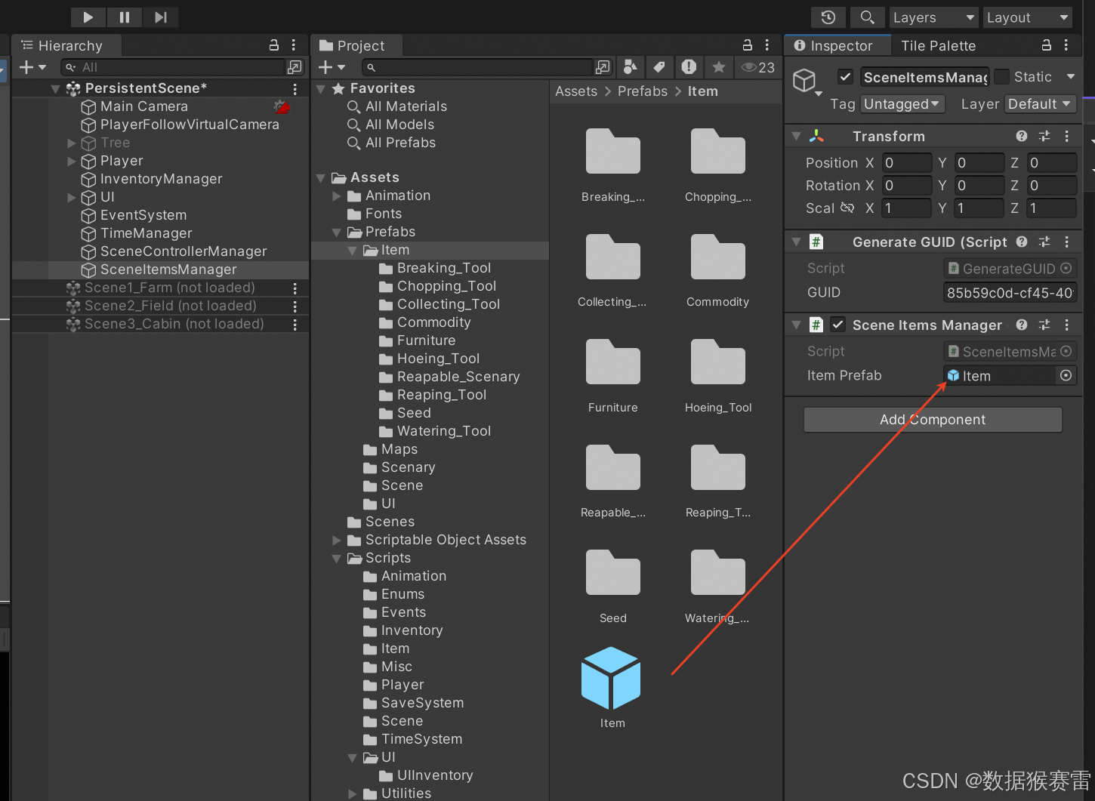Toggle the GameObject active checkbox
This screenshot has height=801, width=1095.
(846, 77)
